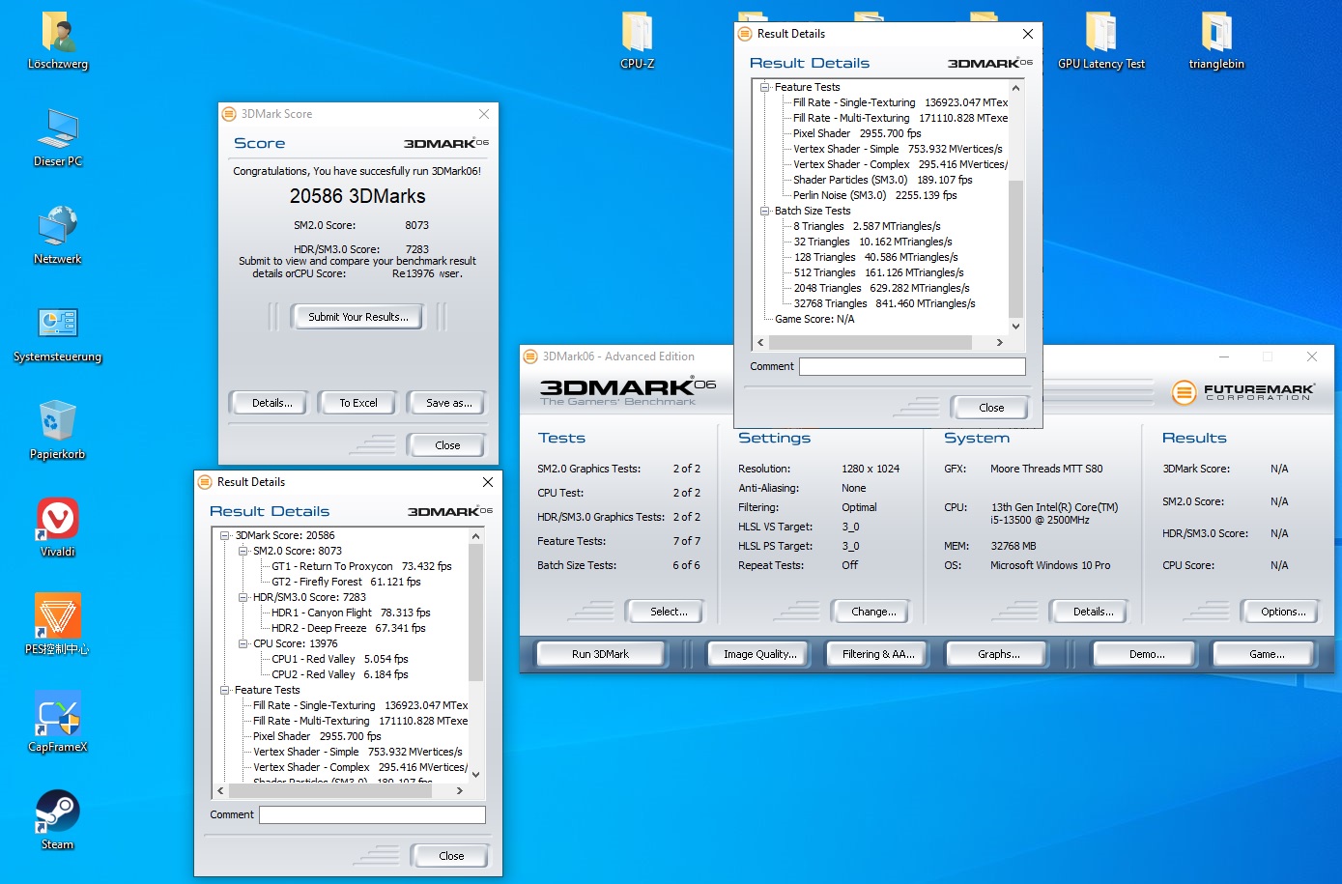
Task: Select 2048 Triangles batch result row
Action: pyautogui.click(x=881, y=288)
